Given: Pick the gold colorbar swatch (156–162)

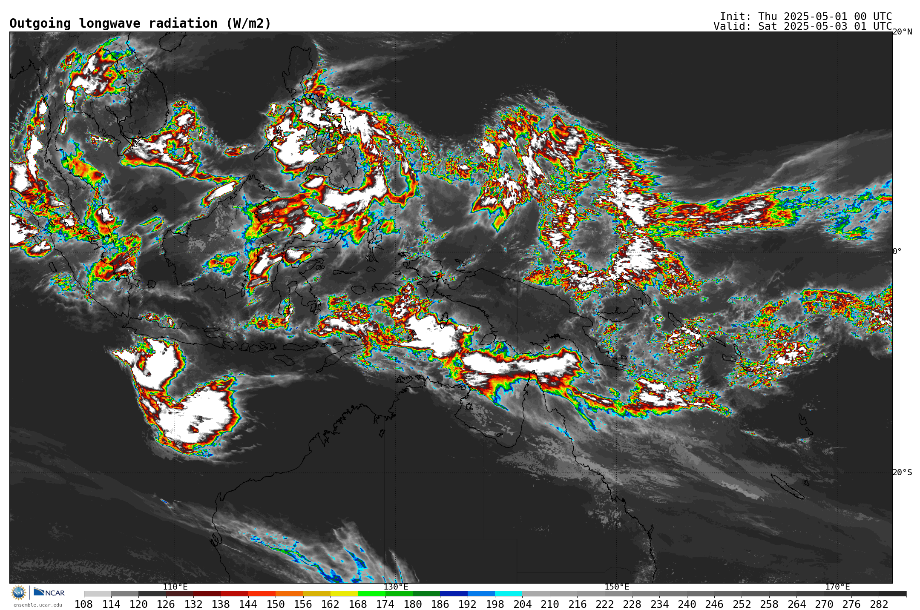Looking at the screenshot, I should pos(316,593).
